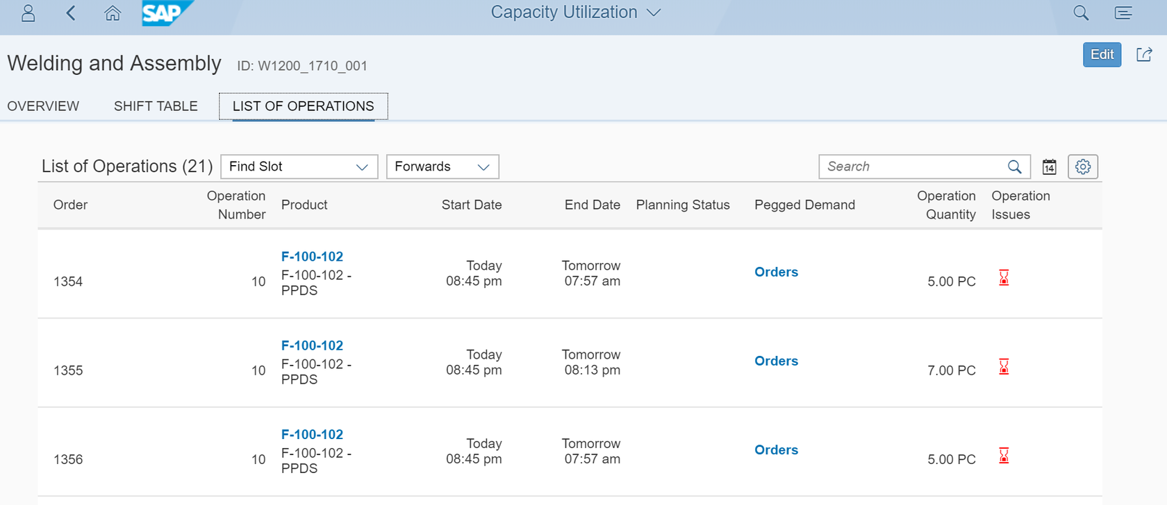Open Orders pegged demand link for order 1354
This screenshot has width=1167, height=505.
coord(776,272)
